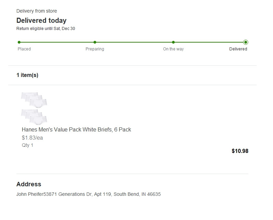
Task: Click the $10.98 item total
Action: coord(240,151)
